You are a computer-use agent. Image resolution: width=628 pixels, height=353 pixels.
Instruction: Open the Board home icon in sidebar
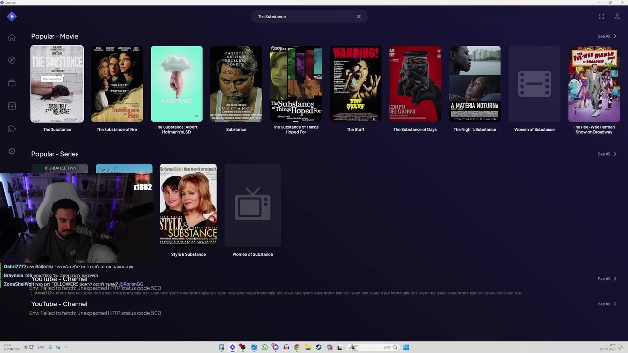click(12, 38)
